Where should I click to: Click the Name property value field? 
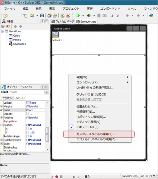(36, 110)
